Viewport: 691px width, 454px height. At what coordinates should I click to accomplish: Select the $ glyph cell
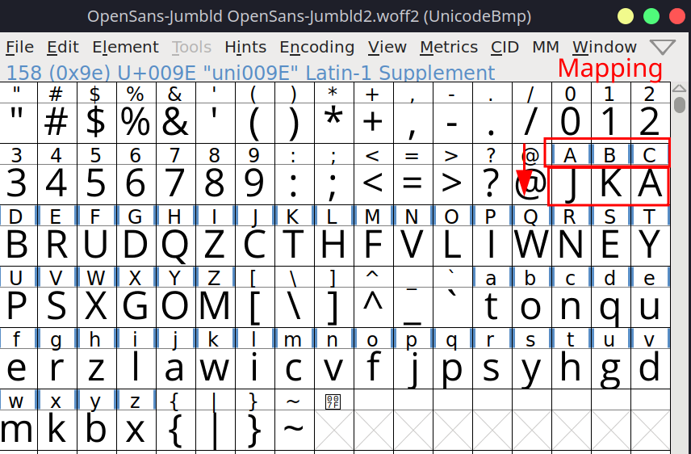[x=97, y=112]
